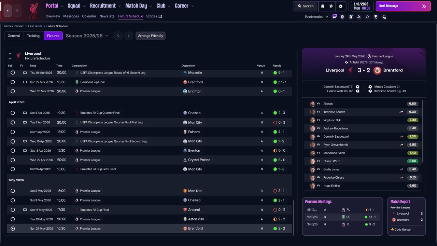The image size is (437, 246).
Task: Click the Search button
Action: click(x=306, y=6)
